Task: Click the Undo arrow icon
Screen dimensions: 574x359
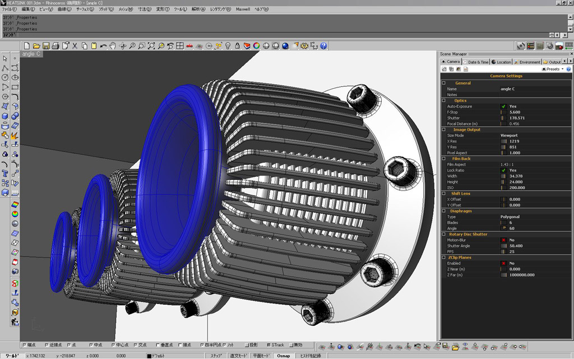Action: click(103, 45)
